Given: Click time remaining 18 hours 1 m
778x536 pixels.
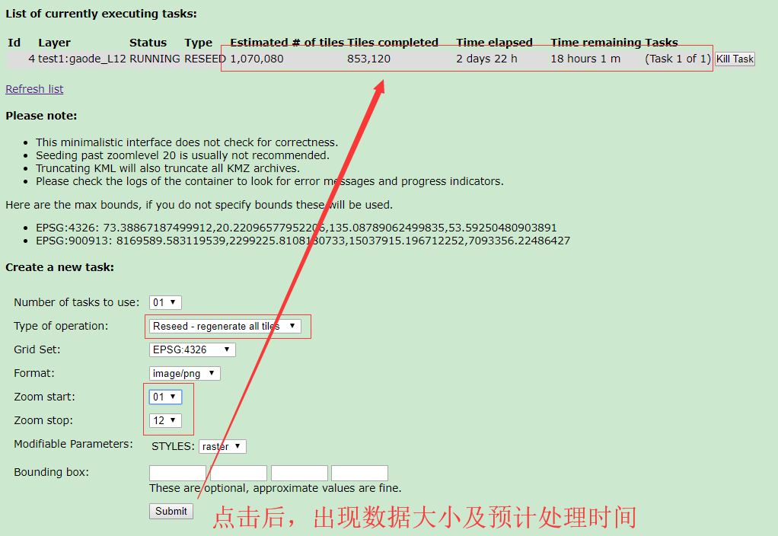Looking at the screenshot, I should click(585, 59).
